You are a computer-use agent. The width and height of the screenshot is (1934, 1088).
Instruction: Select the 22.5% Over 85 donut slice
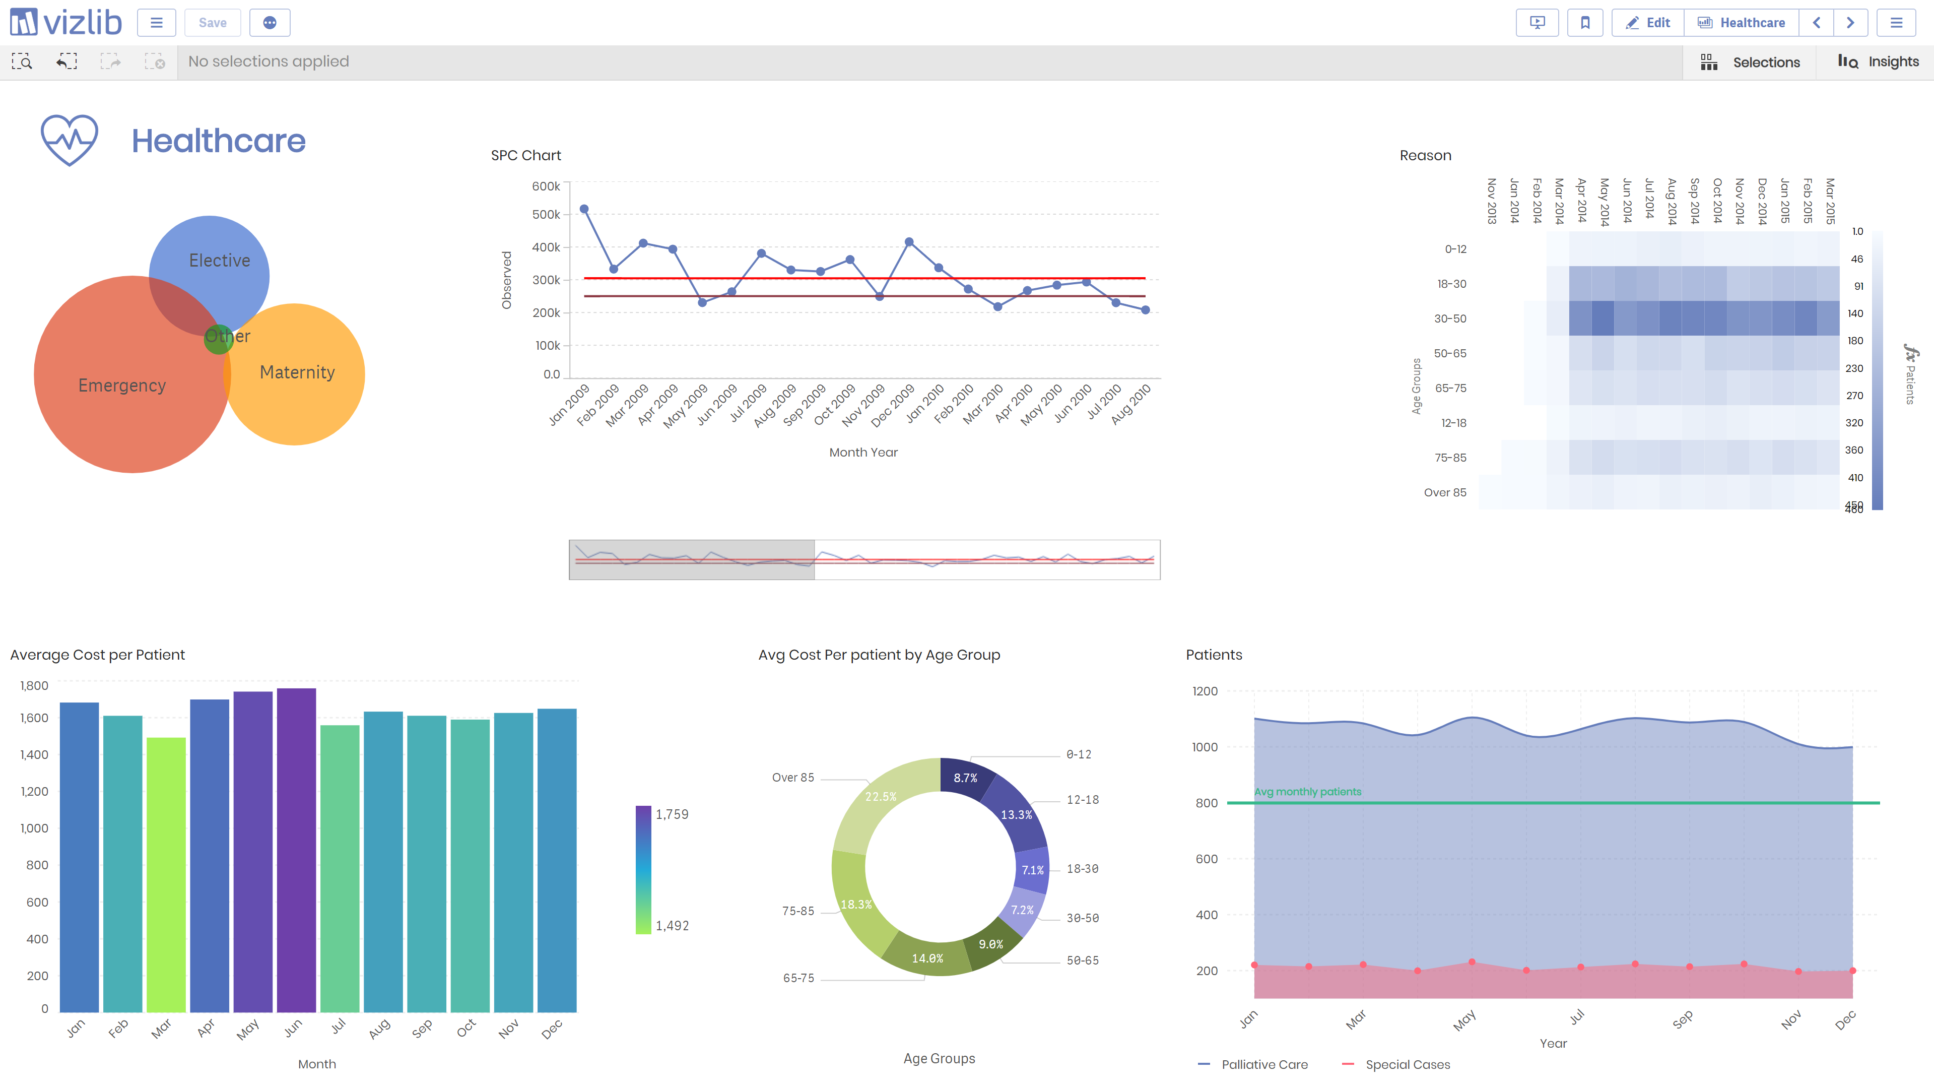tap(881, 797)
